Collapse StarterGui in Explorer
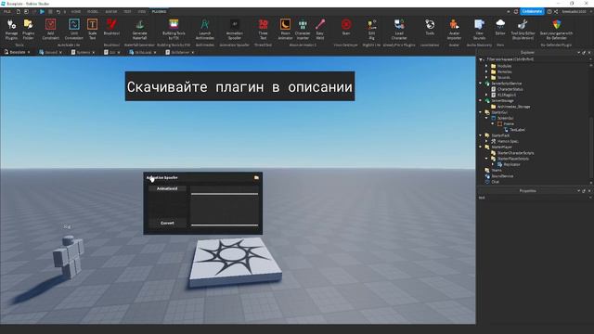Viewport: 594px width, 334px height. [481, 112]
